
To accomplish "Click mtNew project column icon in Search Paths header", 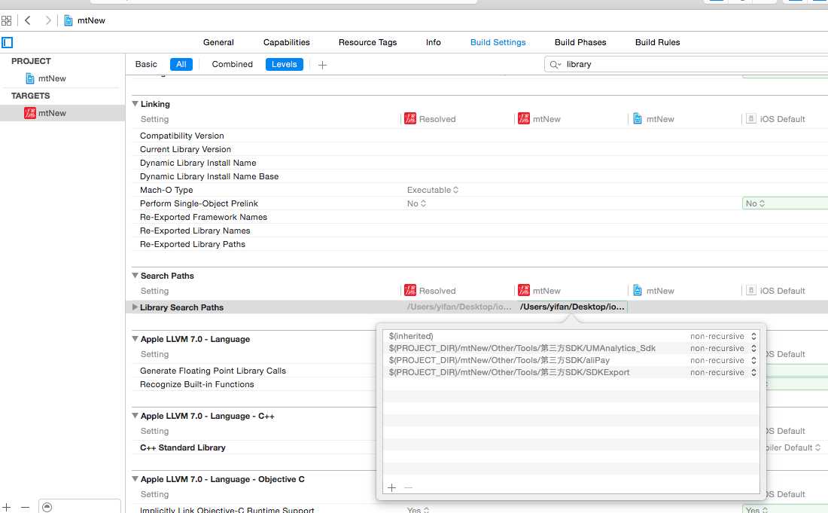I will (x=638, y=290).
